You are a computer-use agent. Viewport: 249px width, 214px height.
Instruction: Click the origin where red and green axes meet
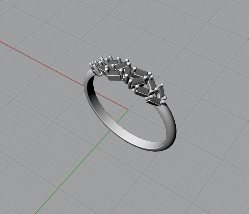128,110
